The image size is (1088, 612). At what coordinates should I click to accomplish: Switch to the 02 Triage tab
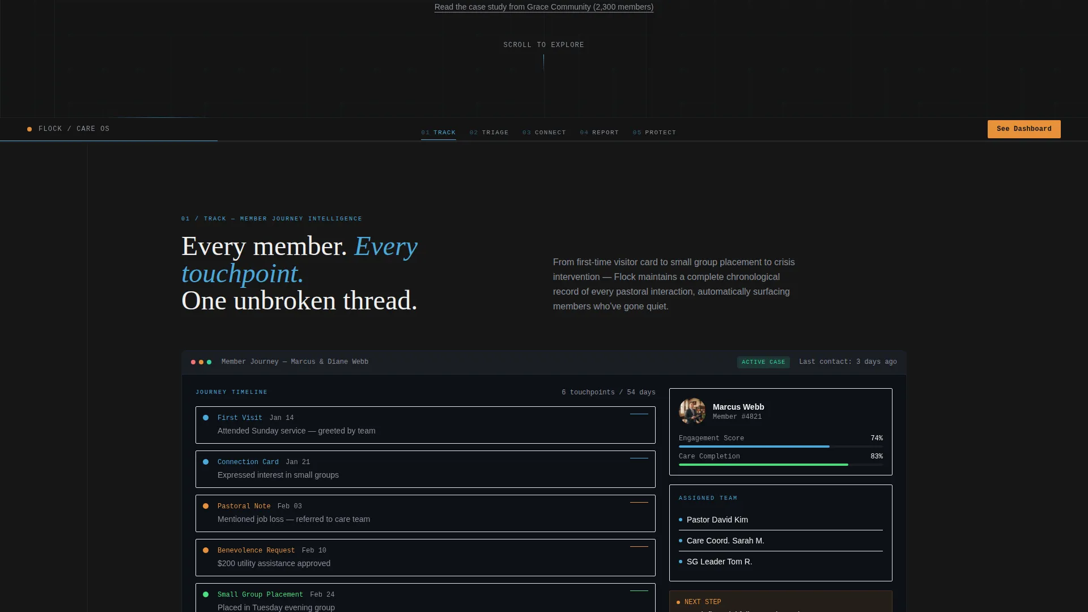489,133
